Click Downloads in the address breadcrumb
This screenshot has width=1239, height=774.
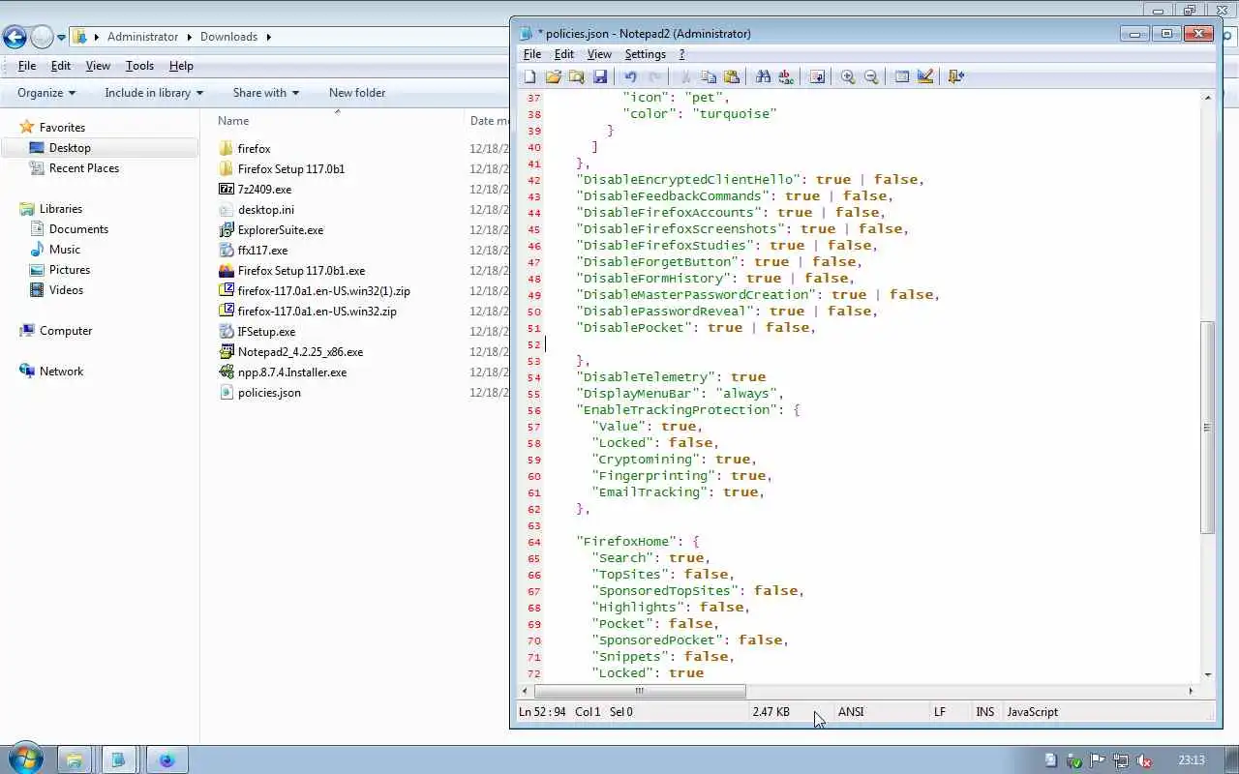pyautogui.click(x=228, y=37)
